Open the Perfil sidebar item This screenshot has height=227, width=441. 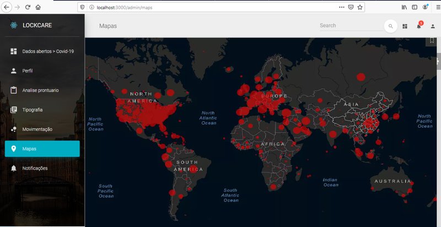[x=42, y=71]
